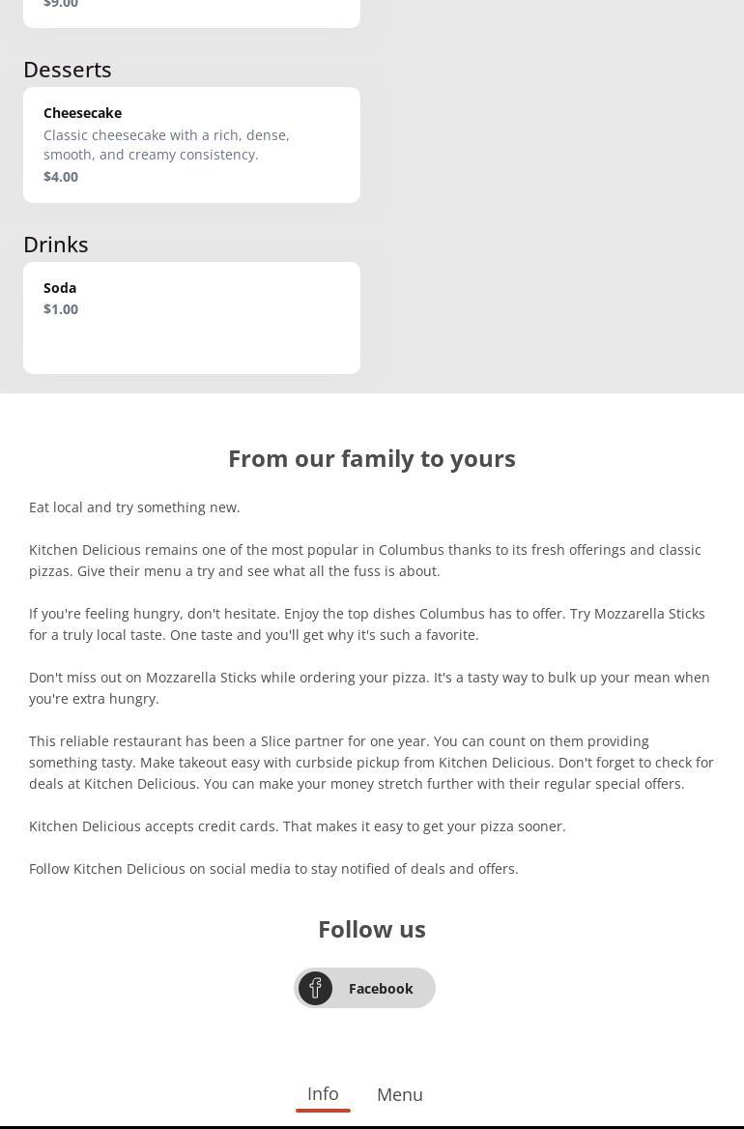
Task: Switch to the Info tab
Action: tap(323, 1093)
